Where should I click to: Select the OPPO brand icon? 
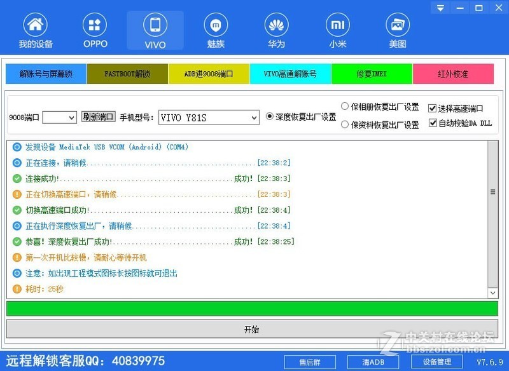(95, 30)
